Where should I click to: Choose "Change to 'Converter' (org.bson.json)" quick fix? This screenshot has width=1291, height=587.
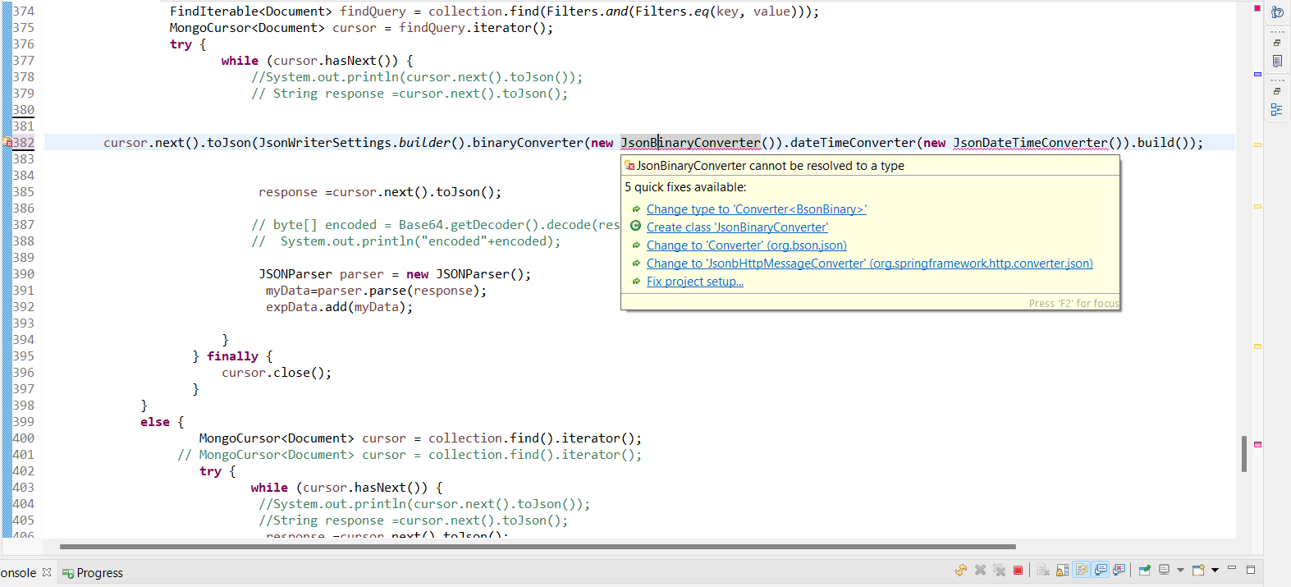[746, 245]
